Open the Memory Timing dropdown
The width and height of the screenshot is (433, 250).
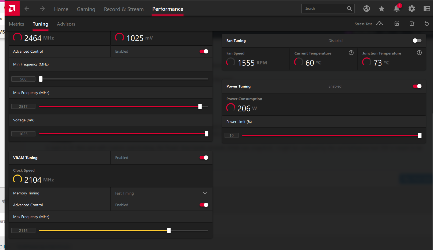click(162, 193)
